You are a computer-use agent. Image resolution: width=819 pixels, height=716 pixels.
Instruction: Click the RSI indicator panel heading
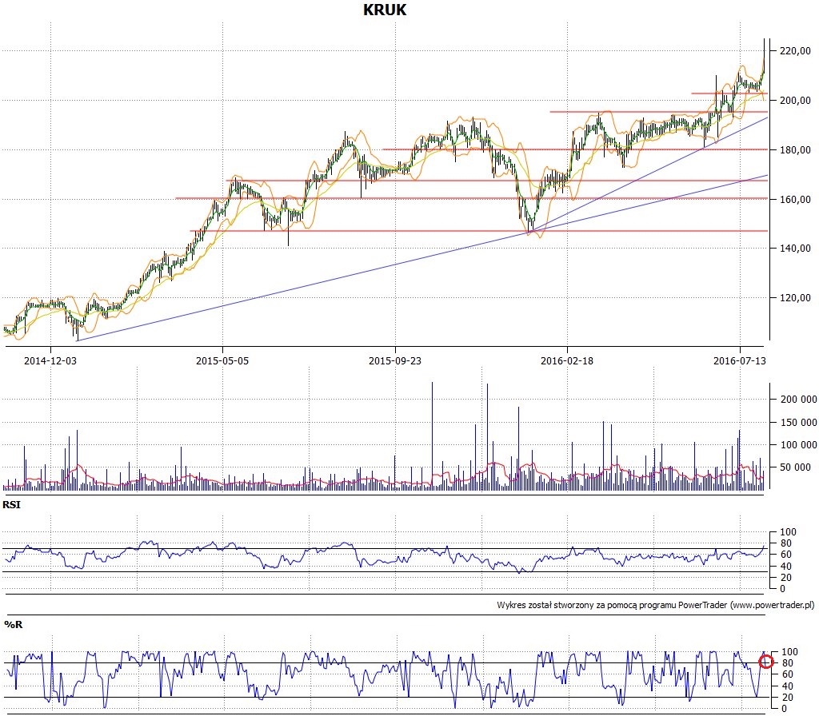(x=11, y=505)
